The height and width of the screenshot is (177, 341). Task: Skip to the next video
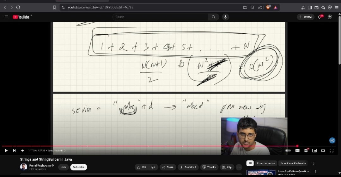pos(14,151)
